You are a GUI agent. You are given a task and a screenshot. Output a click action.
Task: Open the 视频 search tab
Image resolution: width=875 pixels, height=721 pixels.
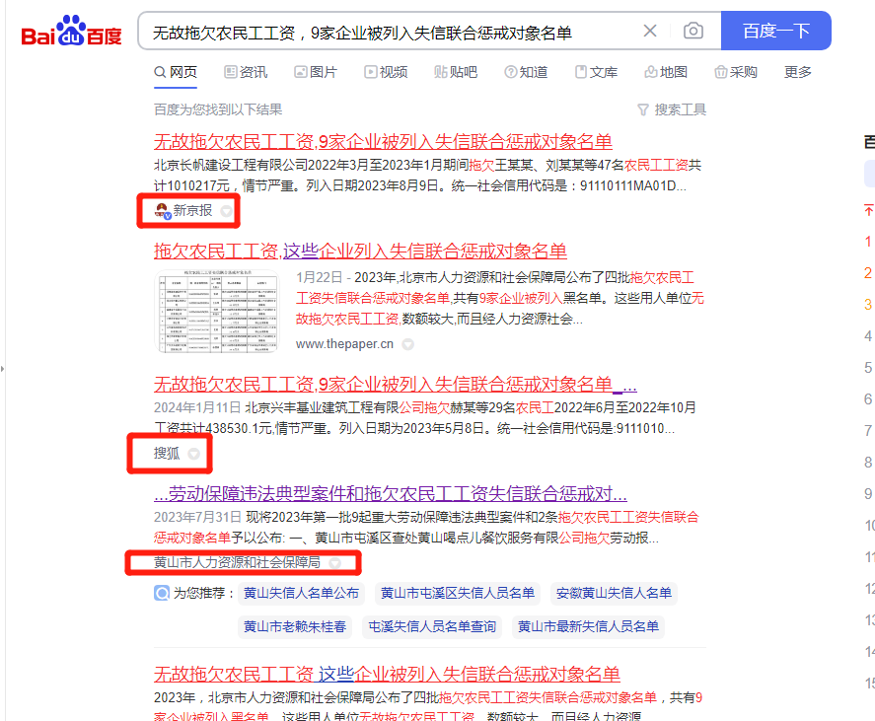[x=386, y=72]
